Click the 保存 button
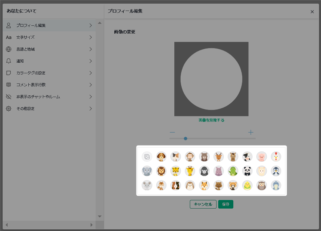This screenshot has width=321, height=231. tap(226, 204)
